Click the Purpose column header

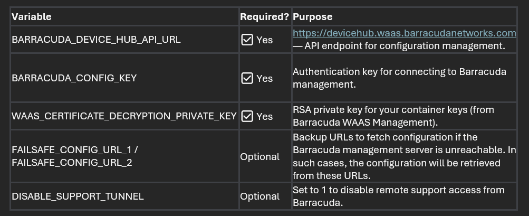[312, 17]
